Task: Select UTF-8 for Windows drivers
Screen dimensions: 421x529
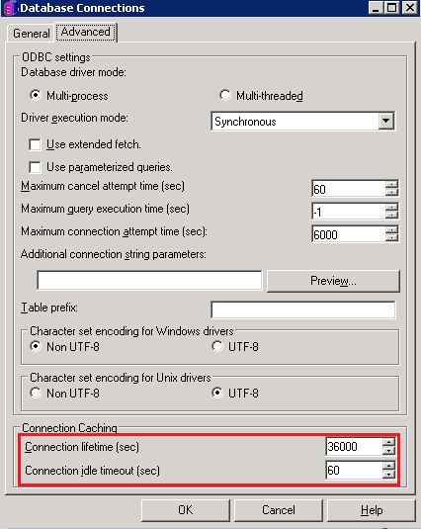Action: point(217,346)
